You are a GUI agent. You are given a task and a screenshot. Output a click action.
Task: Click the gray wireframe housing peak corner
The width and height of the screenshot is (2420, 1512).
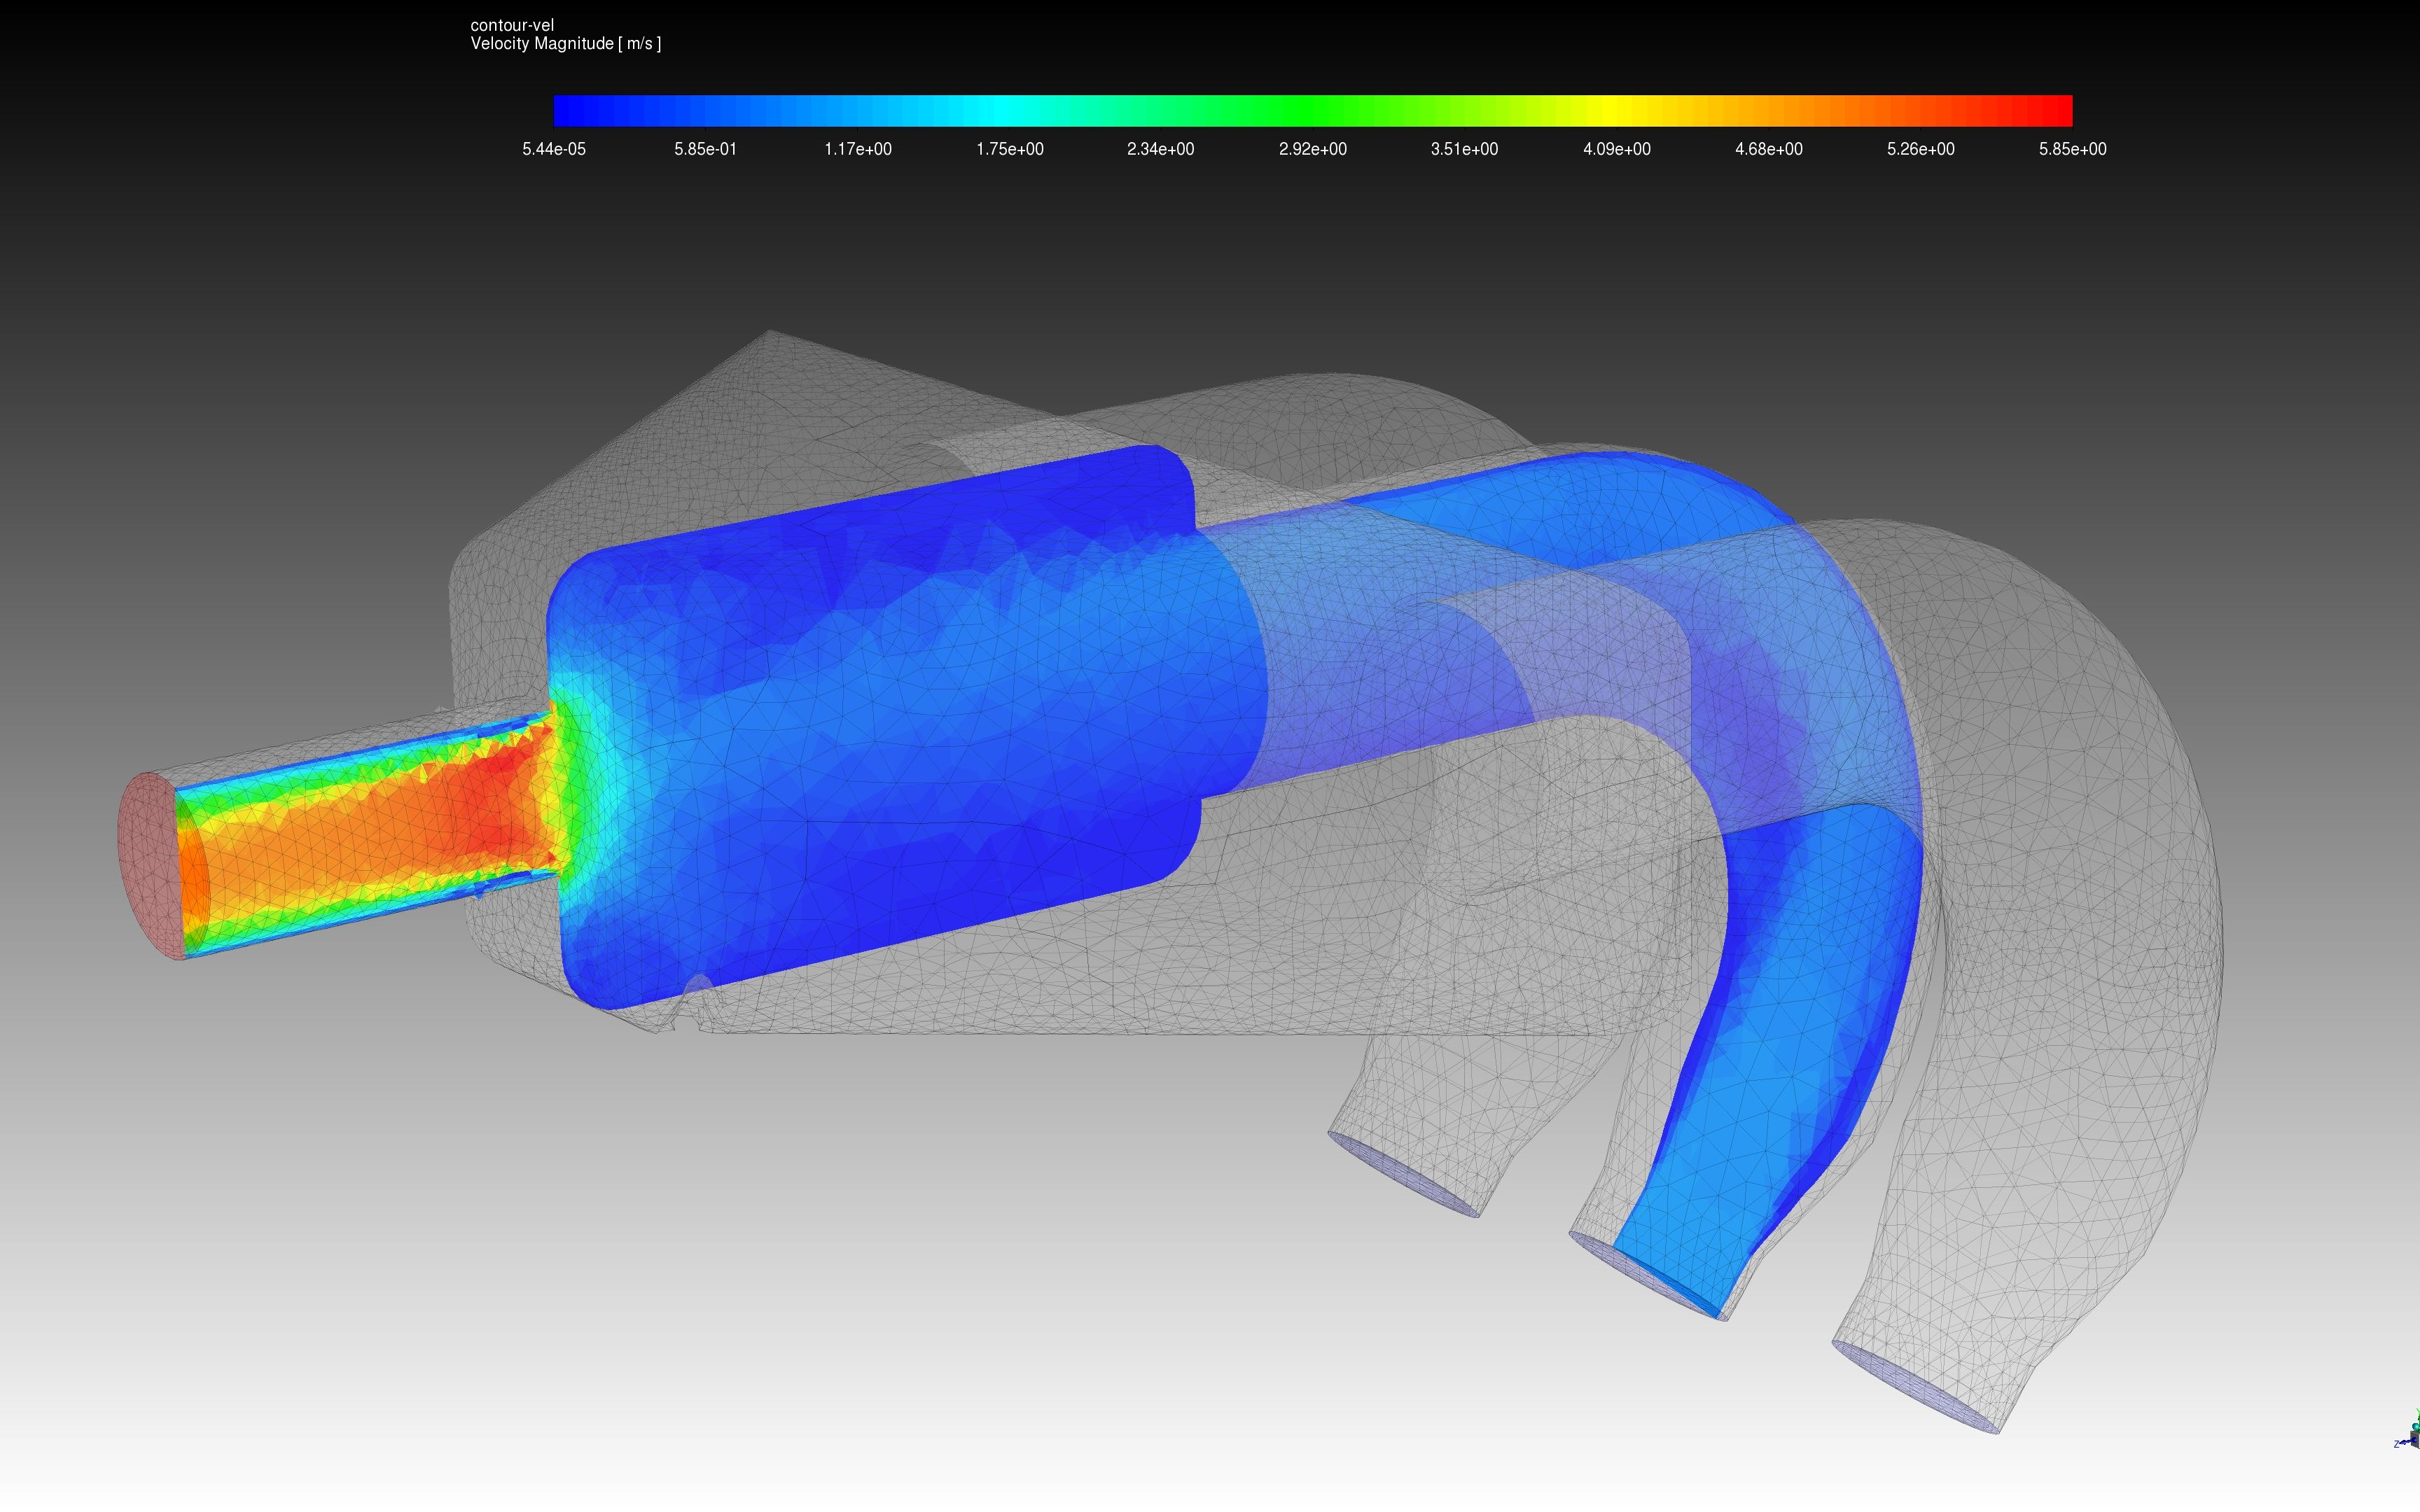click(769, 333)
